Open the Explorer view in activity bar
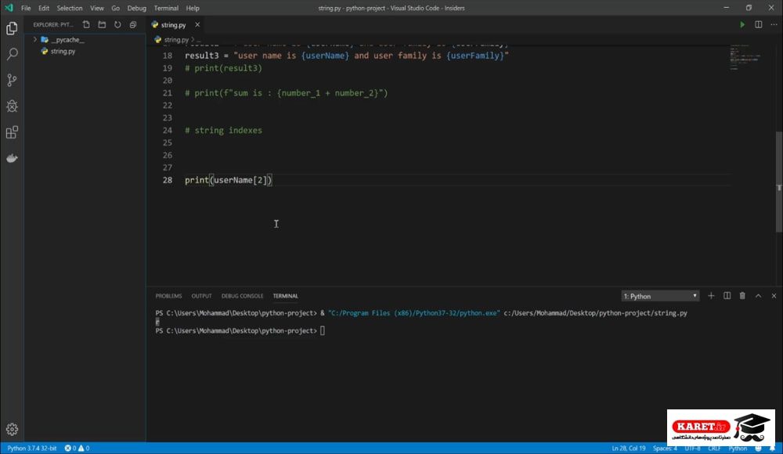The image size is (783, 454). click(x=12, y=28)
